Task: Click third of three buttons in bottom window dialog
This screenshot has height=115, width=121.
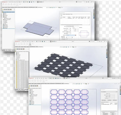Action: (115, 100)
